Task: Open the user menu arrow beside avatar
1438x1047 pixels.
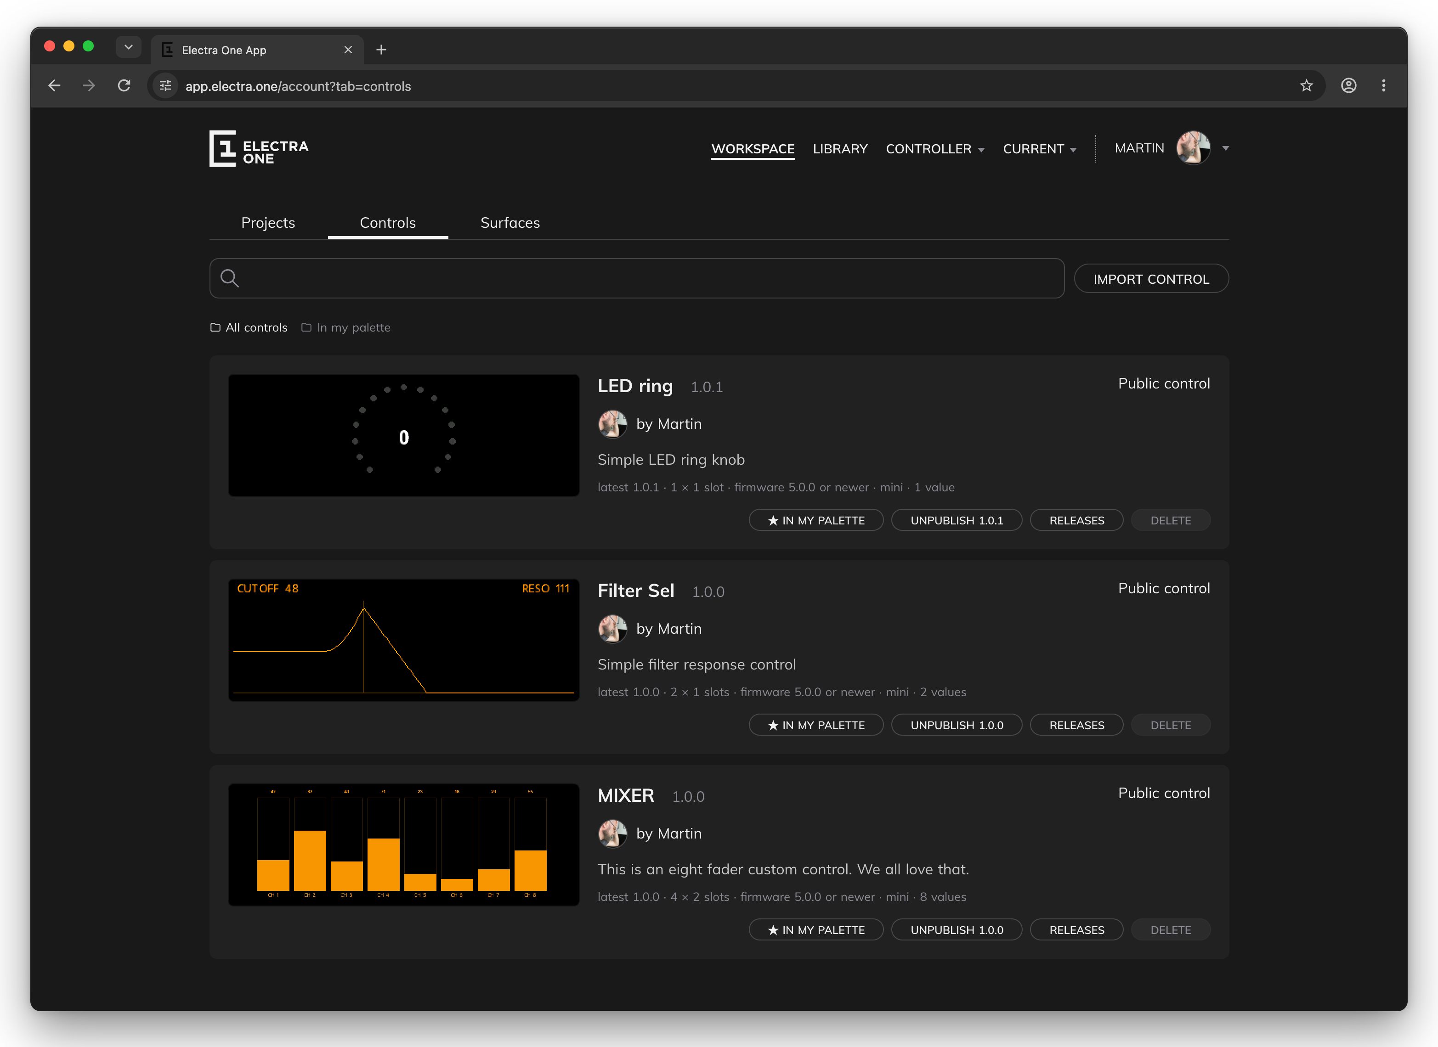Action: point(1226,148)
